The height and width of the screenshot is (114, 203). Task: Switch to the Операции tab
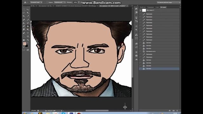tap(150, 7)
